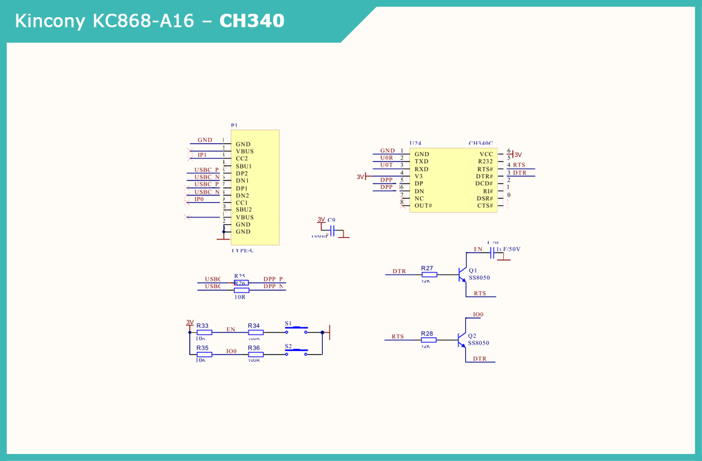This screenshot has width=702, height=461.
Task: Select the Q2 transistor symbol
Action: (x=462, y=340)
